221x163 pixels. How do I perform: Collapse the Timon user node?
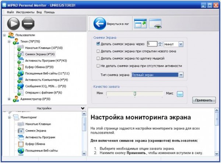click(9, 42)
